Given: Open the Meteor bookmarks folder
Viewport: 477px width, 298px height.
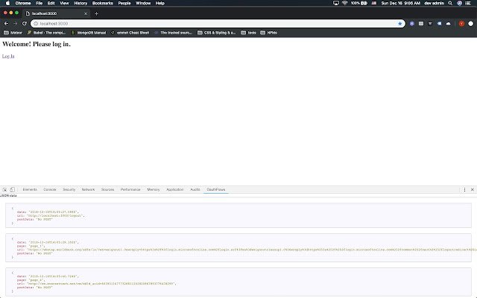Looking at the screenshot, I should tap(13, 33).
